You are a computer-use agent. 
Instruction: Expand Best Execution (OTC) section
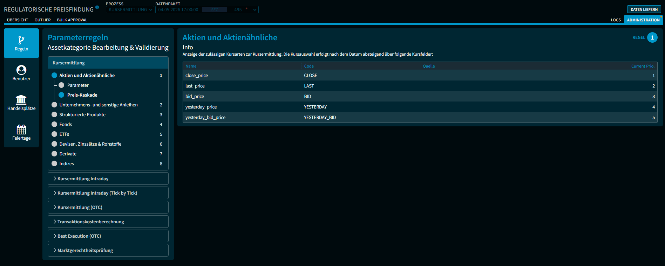pyautogui.click(x=108, y=236)
